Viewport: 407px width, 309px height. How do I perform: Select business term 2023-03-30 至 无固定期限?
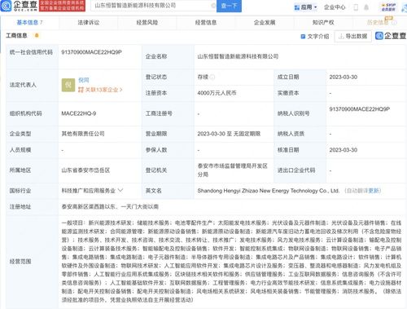(229, 134)
